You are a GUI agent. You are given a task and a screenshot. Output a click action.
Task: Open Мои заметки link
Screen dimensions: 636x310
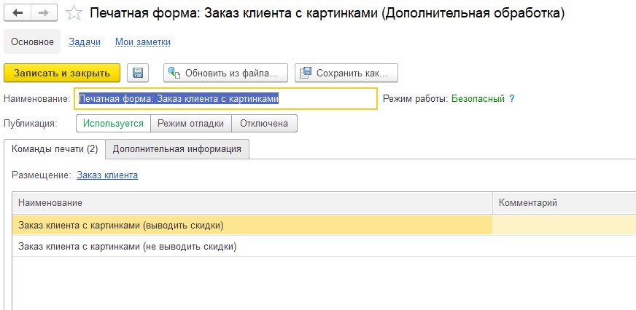tap(143, 41)
